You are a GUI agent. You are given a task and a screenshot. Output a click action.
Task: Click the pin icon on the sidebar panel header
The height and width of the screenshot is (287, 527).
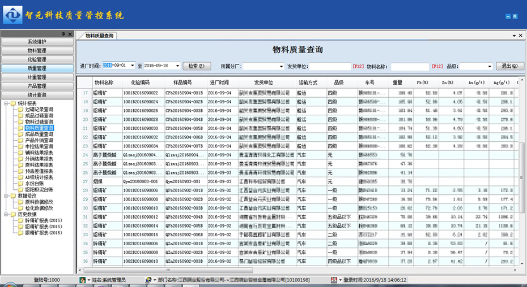tap(63, 35)
